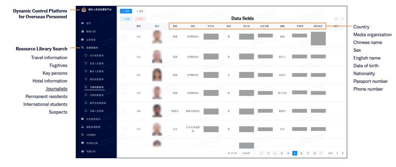Click the magnifier icon next to 资源库查询
Viewport: 396px width, 167px height.
point(83,47)
